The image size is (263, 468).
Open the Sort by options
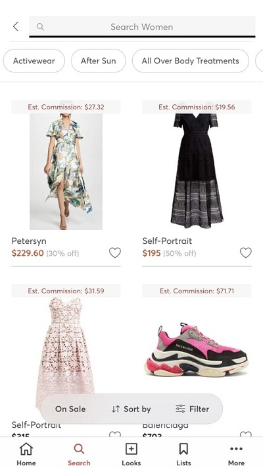[131, 409]
